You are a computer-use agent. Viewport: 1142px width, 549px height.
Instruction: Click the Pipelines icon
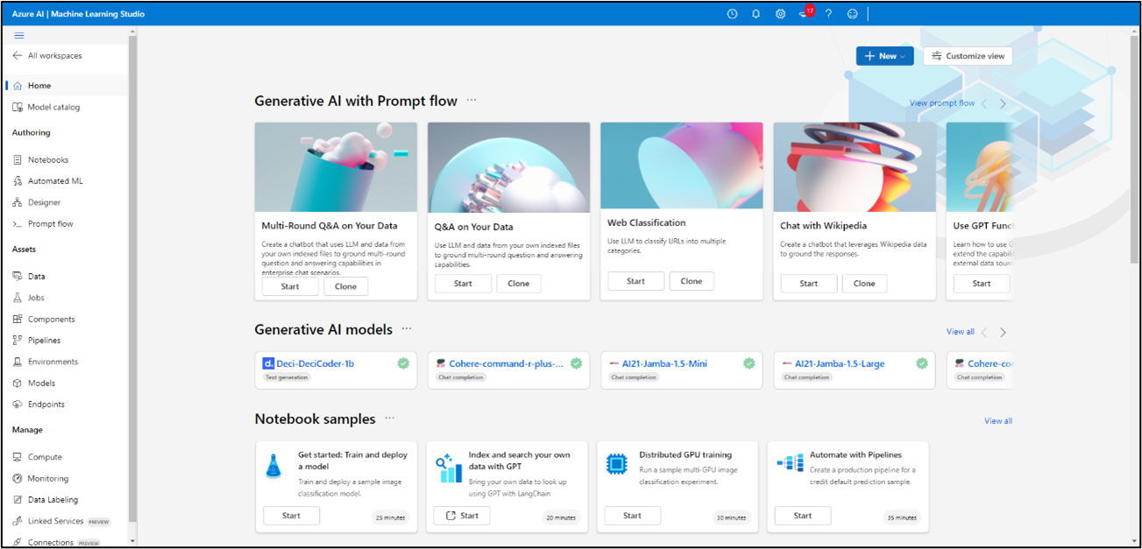coord(18,341)
